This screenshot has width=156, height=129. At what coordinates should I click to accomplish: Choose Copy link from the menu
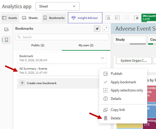pos(123,110)
